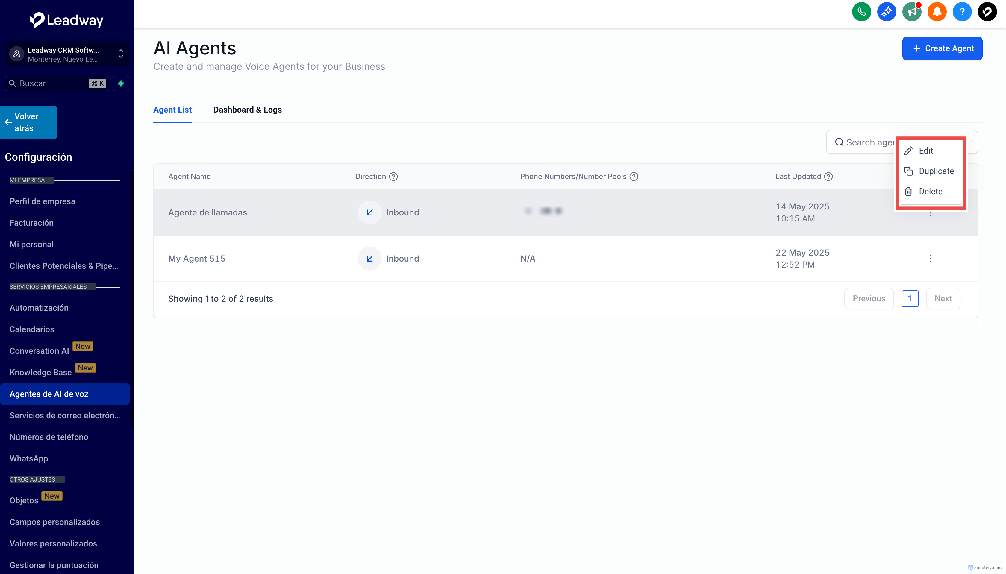Image resolution: width=1006 pixels, height=574 pixels.
Task: Expand the Leadway CRM account switcher
Action: (121, 54)
